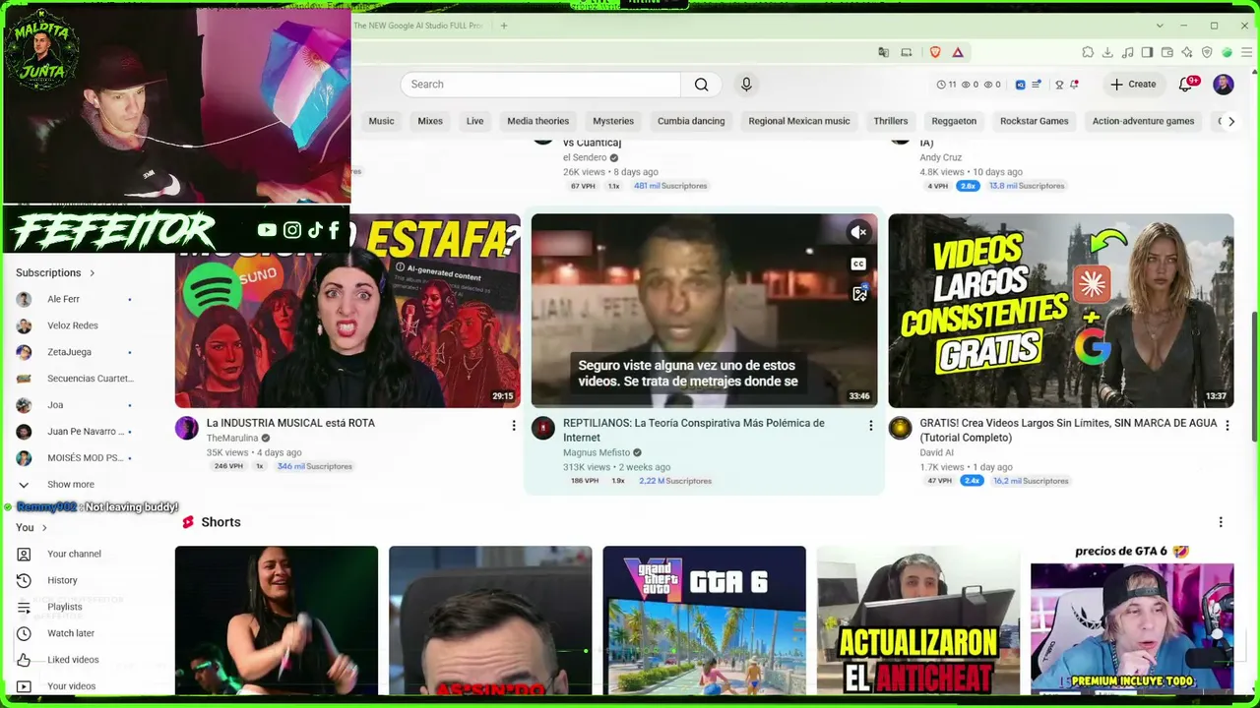1260x708 pixels.
Task: Click the Brave Rewards triangle icon
Action: tap(957, 52)
